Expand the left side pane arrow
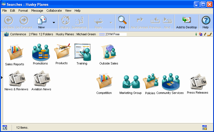The image size is (214, 132). (x=2, y=78)
